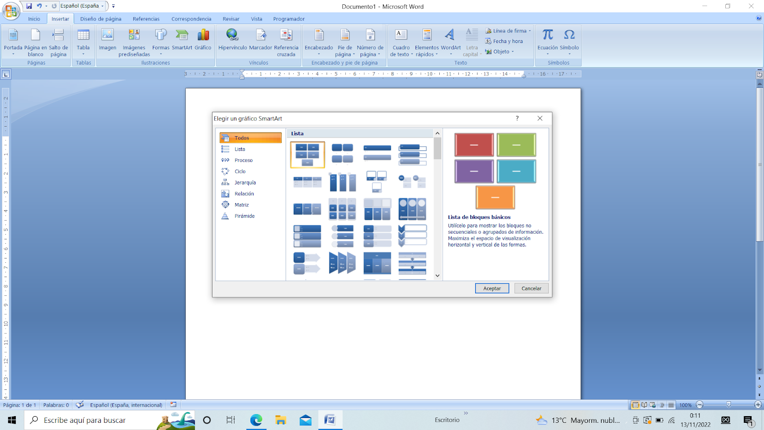Open the Programador tab

coord(289,19)
